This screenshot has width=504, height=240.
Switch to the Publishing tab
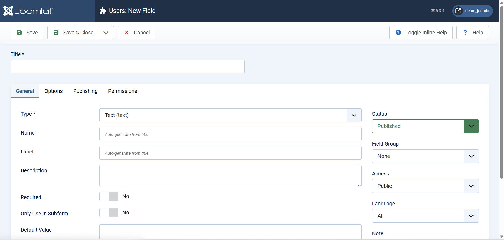coord(85,91)
